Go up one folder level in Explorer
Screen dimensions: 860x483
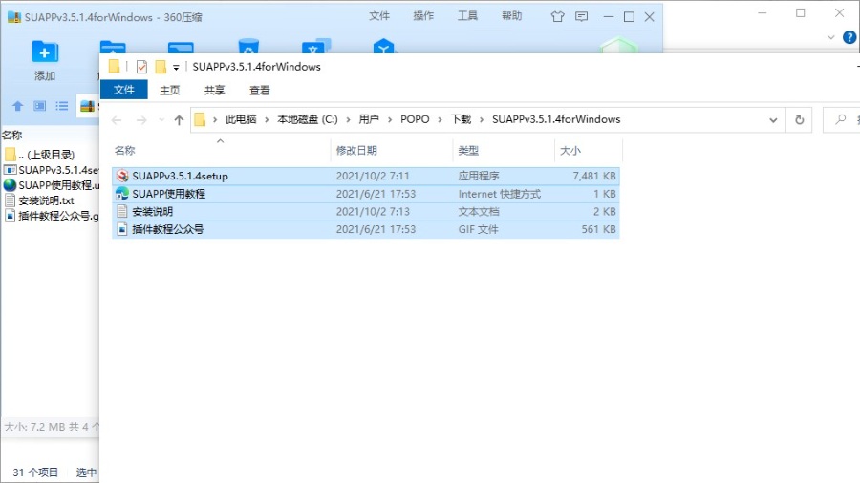click(179, 120)
